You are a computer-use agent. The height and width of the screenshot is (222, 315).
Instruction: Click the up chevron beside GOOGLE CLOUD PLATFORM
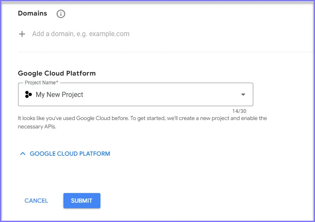point(23,154)
